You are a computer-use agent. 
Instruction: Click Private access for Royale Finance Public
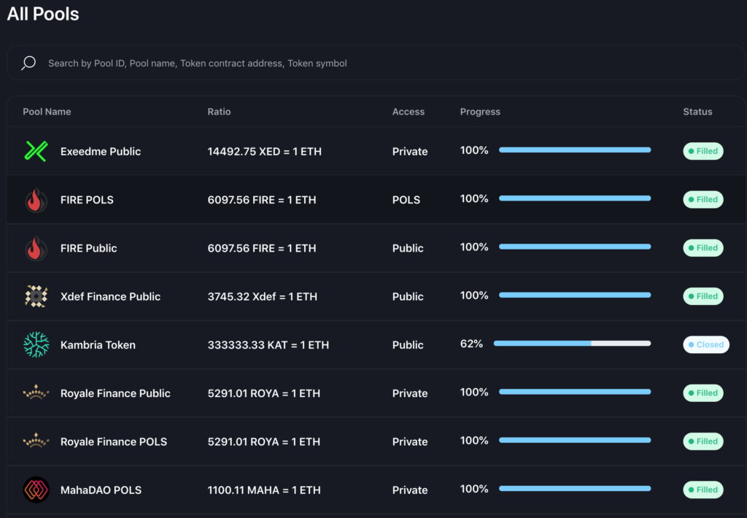410,393
